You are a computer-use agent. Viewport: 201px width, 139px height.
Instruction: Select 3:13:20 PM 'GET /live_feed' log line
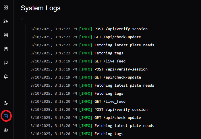78,102
